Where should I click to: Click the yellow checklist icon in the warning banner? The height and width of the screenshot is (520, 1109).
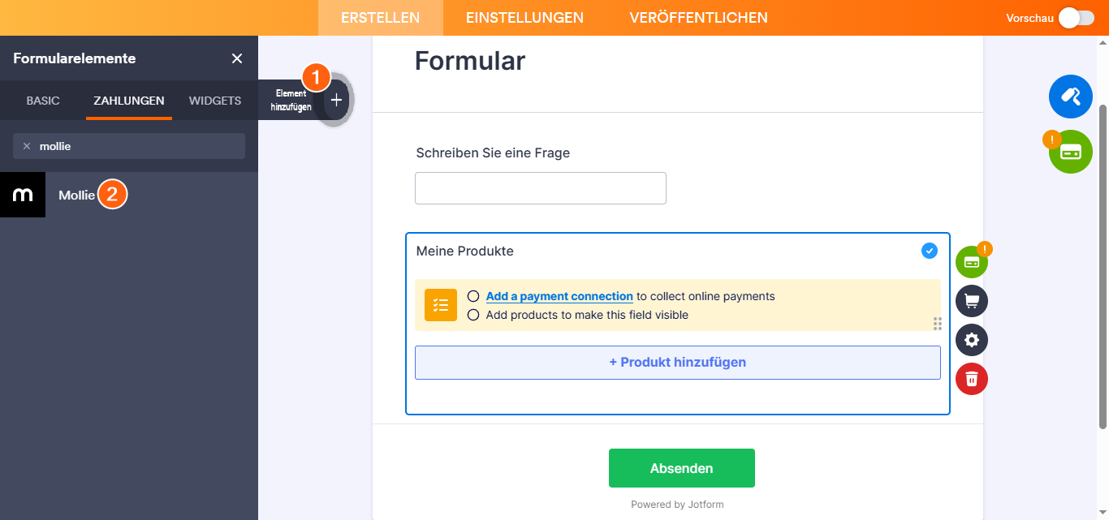440,305
